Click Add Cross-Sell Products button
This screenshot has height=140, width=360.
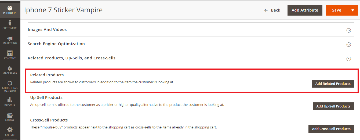point(331,129)
